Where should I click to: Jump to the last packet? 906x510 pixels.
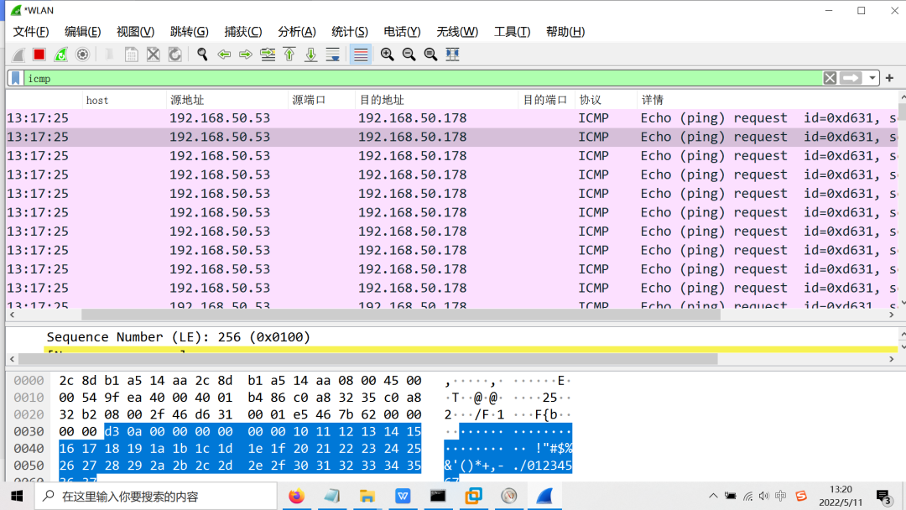pyautogui.click(x=310, y=55)
